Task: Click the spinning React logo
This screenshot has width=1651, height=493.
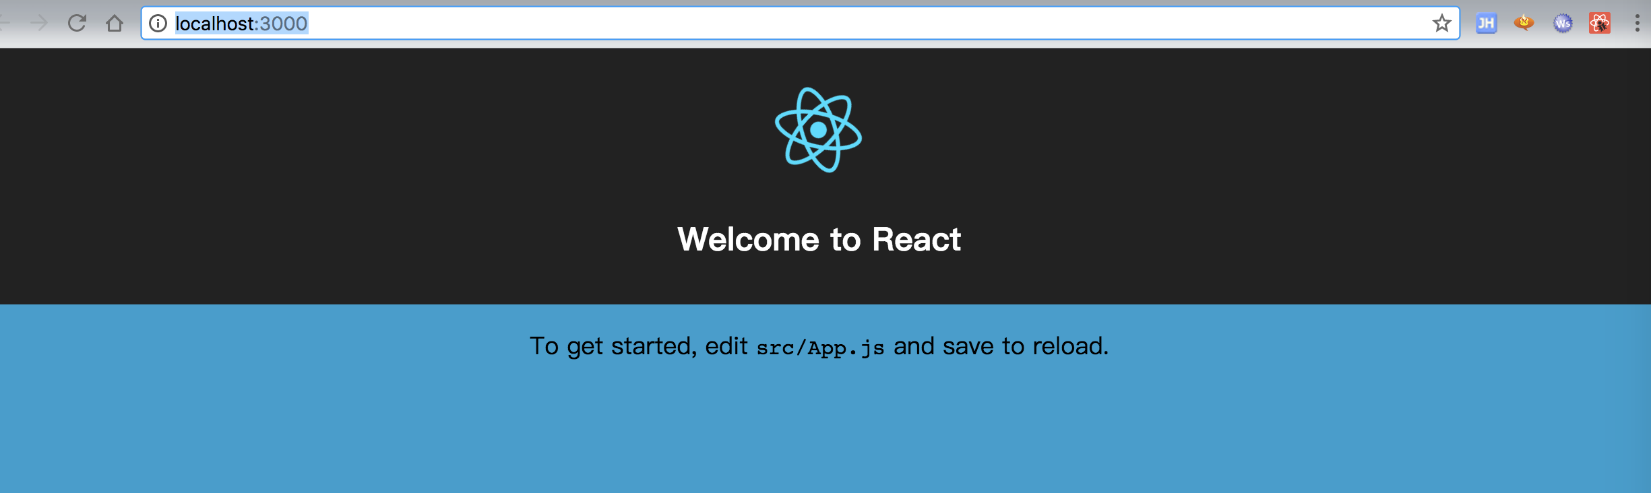Action: click(x=818, y=130)
